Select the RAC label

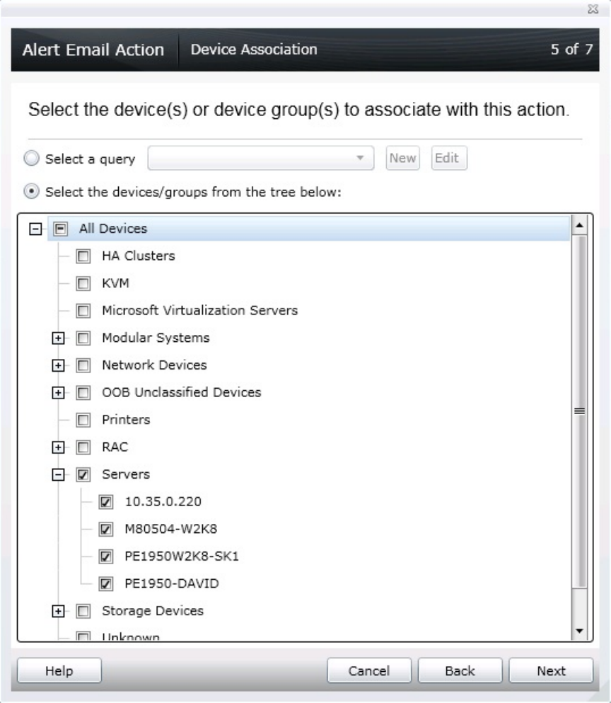click(x=115, y=447)
